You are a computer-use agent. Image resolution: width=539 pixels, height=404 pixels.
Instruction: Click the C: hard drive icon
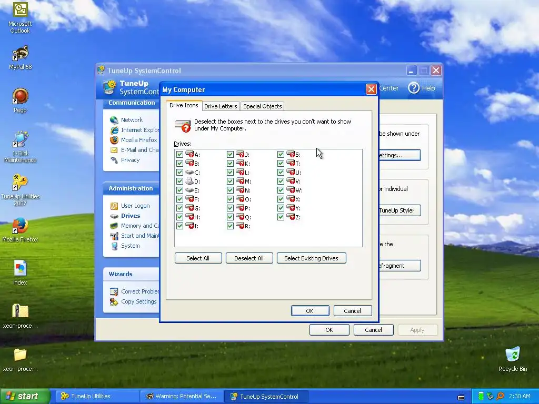tap(189, 172)
